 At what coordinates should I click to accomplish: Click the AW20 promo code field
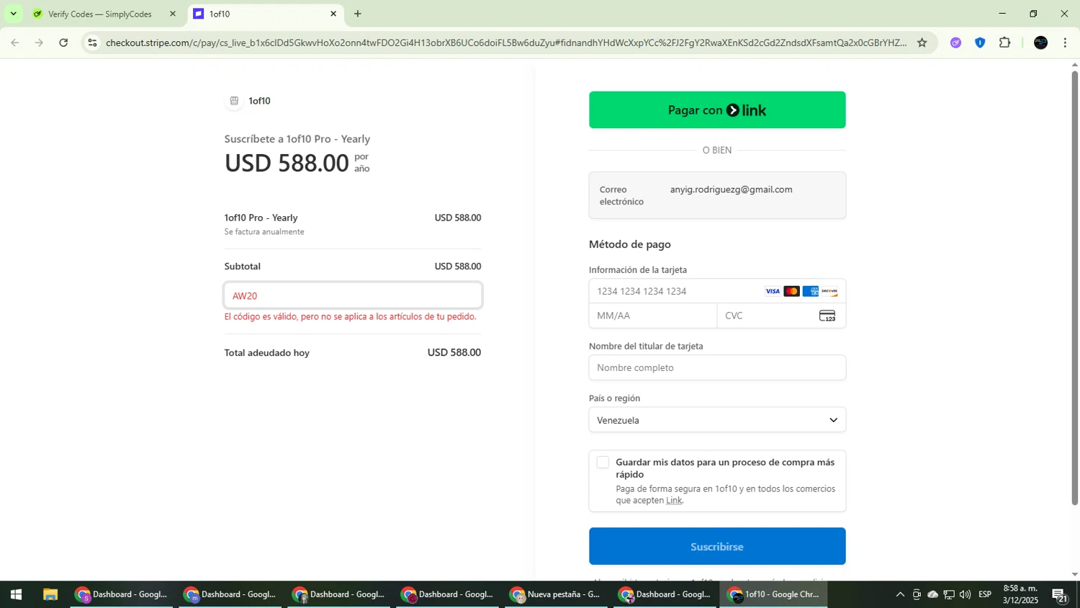click(353, 295)
